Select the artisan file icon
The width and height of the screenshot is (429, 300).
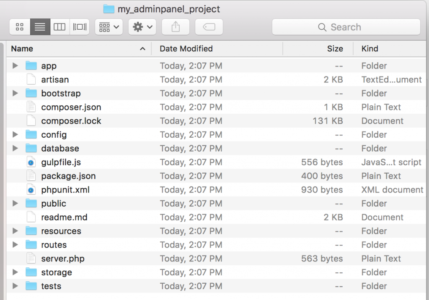pos(31,79)
